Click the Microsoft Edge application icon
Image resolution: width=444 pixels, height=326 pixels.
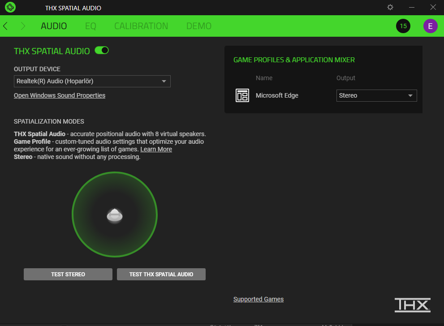click(242, 95)
